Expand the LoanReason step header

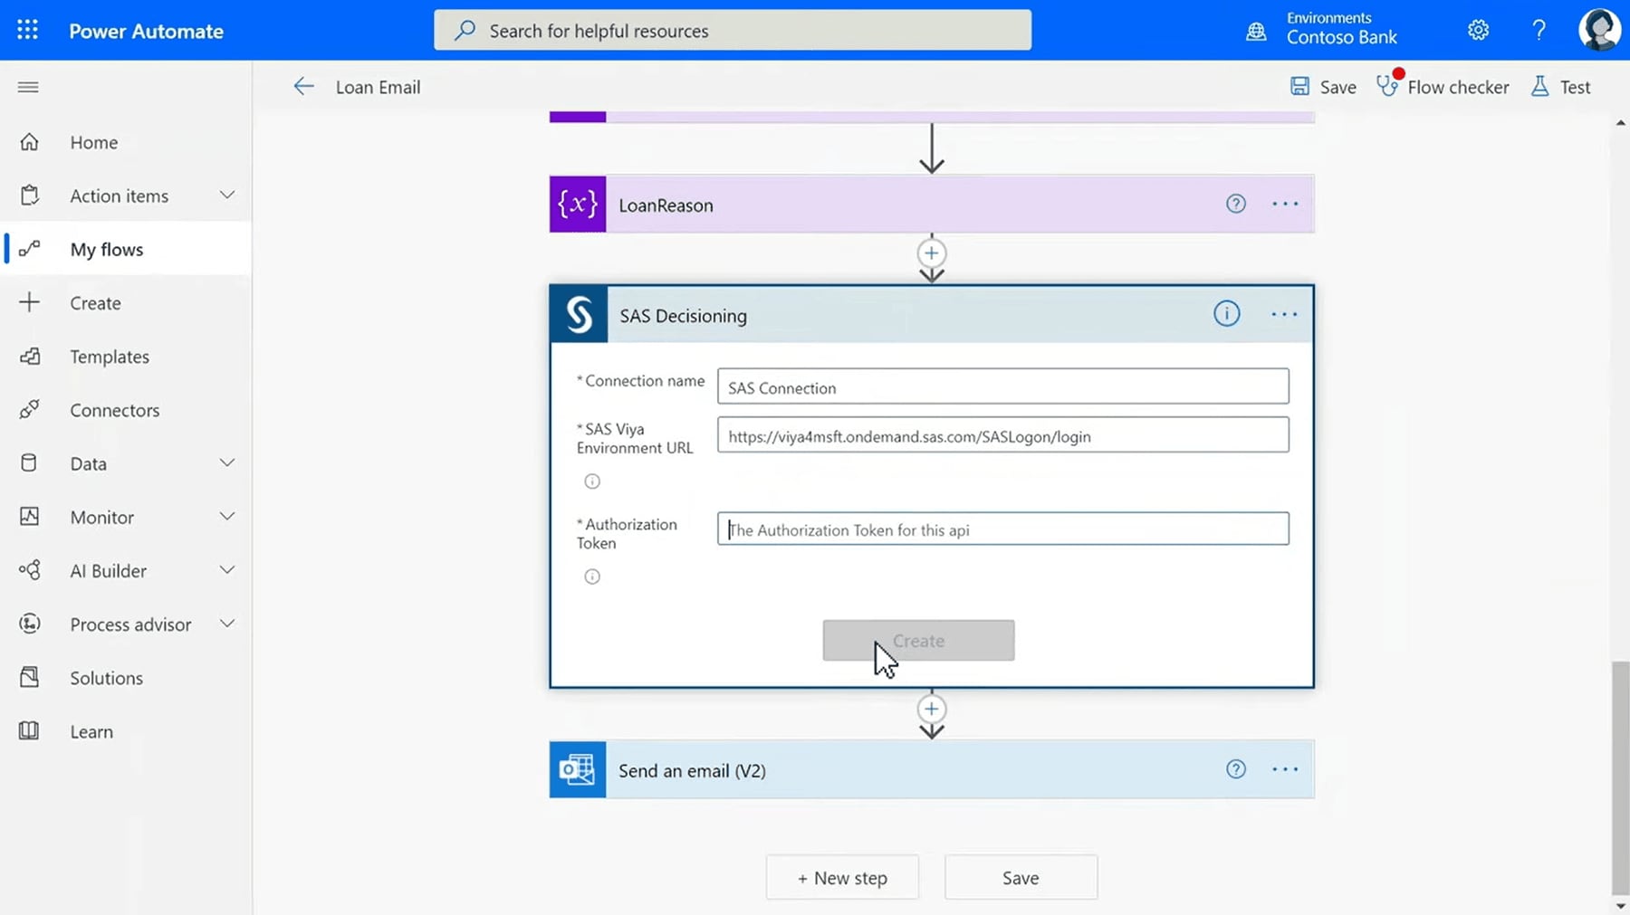(x=932, y=205)
